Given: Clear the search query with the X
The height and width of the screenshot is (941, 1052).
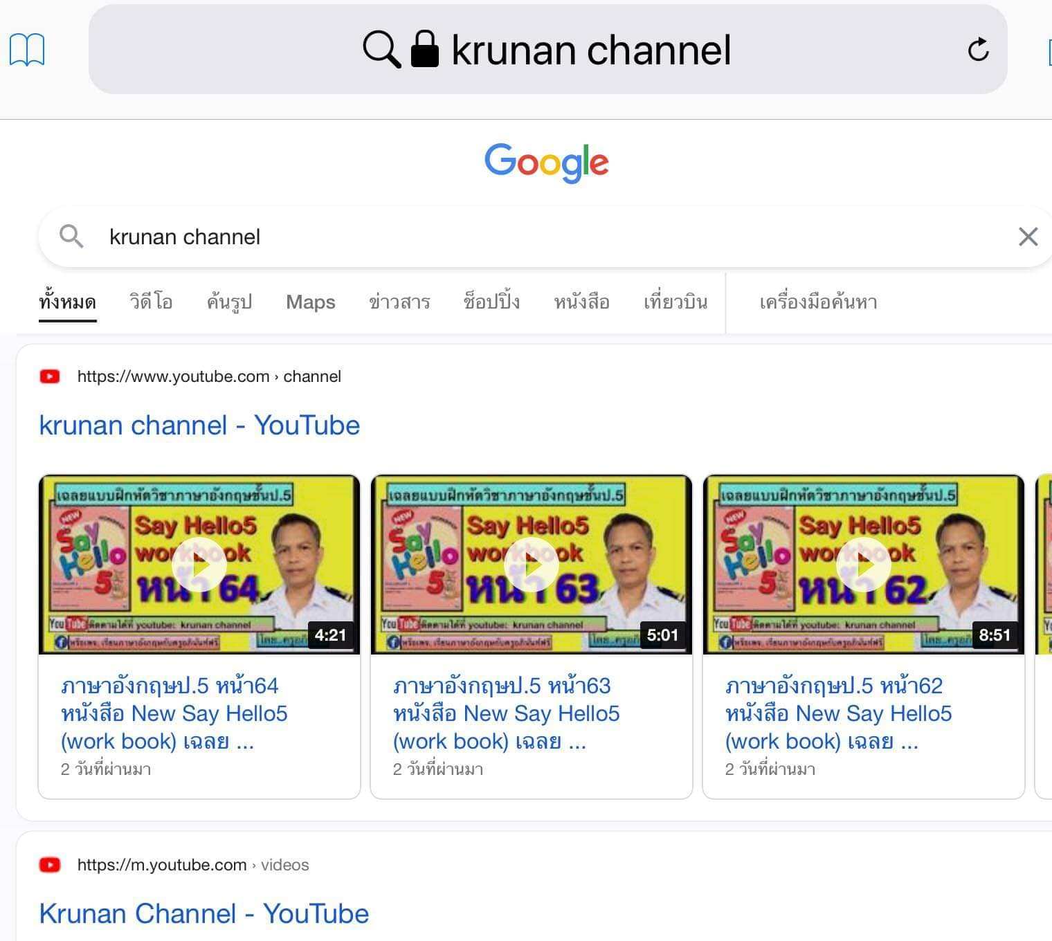Looking at the screenshot, I should [1028, 237].
